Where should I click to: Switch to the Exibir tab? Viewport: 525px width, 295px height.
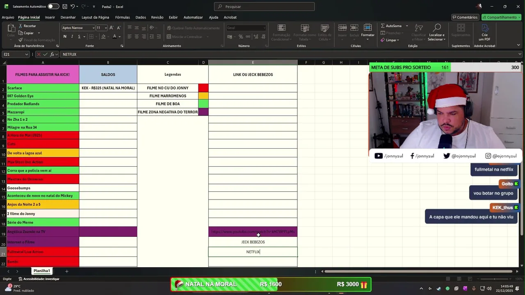coord(173,17)
